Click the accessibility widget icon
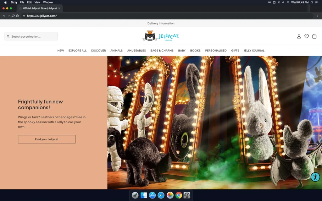Image resolution: width=322 pixels, height=201 pixels. 315,177
